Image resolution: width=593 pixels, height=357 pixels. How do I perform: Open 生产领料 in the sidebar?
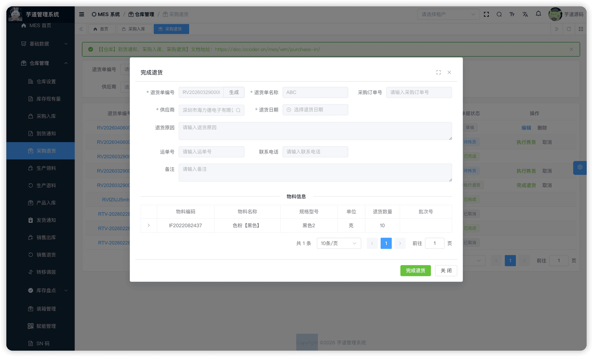click(x=46, y=168)
